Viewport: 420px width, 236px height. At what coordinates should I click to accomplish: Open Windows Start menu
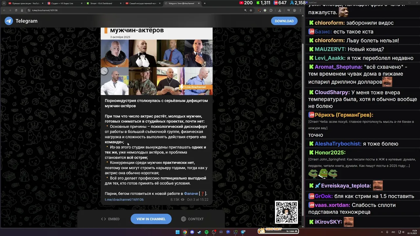point(178,232)
